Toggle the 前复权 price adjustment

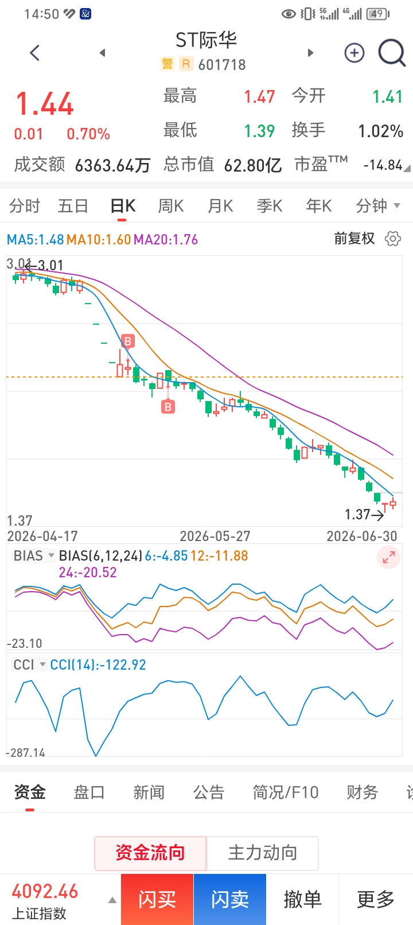tap(354, 239)
